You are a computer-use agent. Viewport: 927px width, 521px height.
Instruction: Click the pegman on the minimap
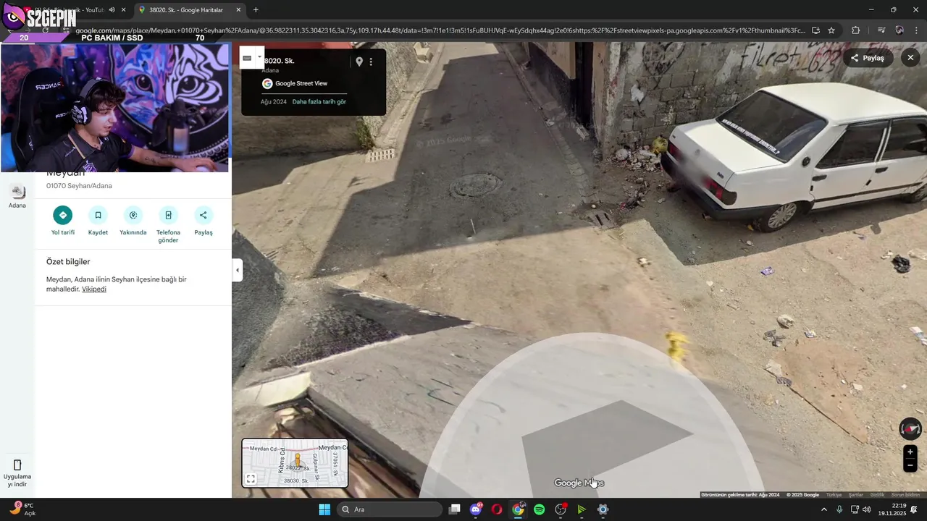click(297, 461)
